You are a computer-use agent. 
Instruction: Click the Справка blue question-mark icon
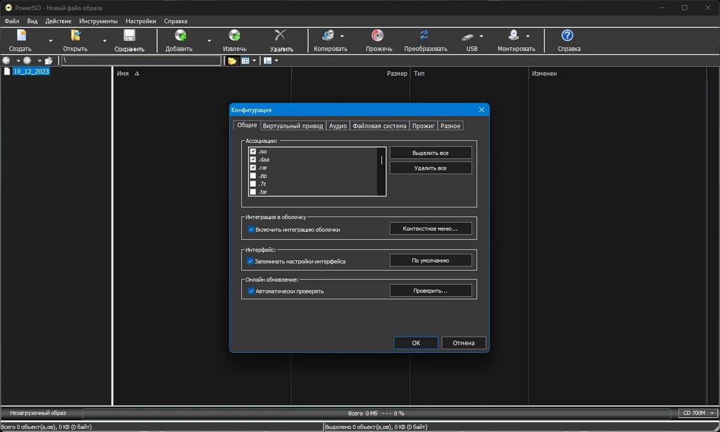click(x=567, y=36)
